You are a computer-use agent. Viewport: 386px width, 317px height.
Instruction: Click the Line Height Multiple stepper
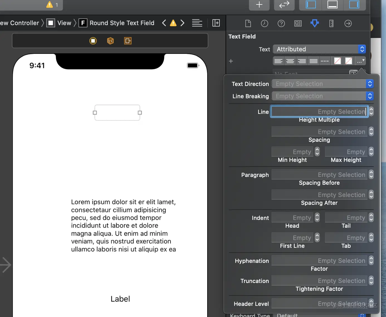[x=371, y=112]
